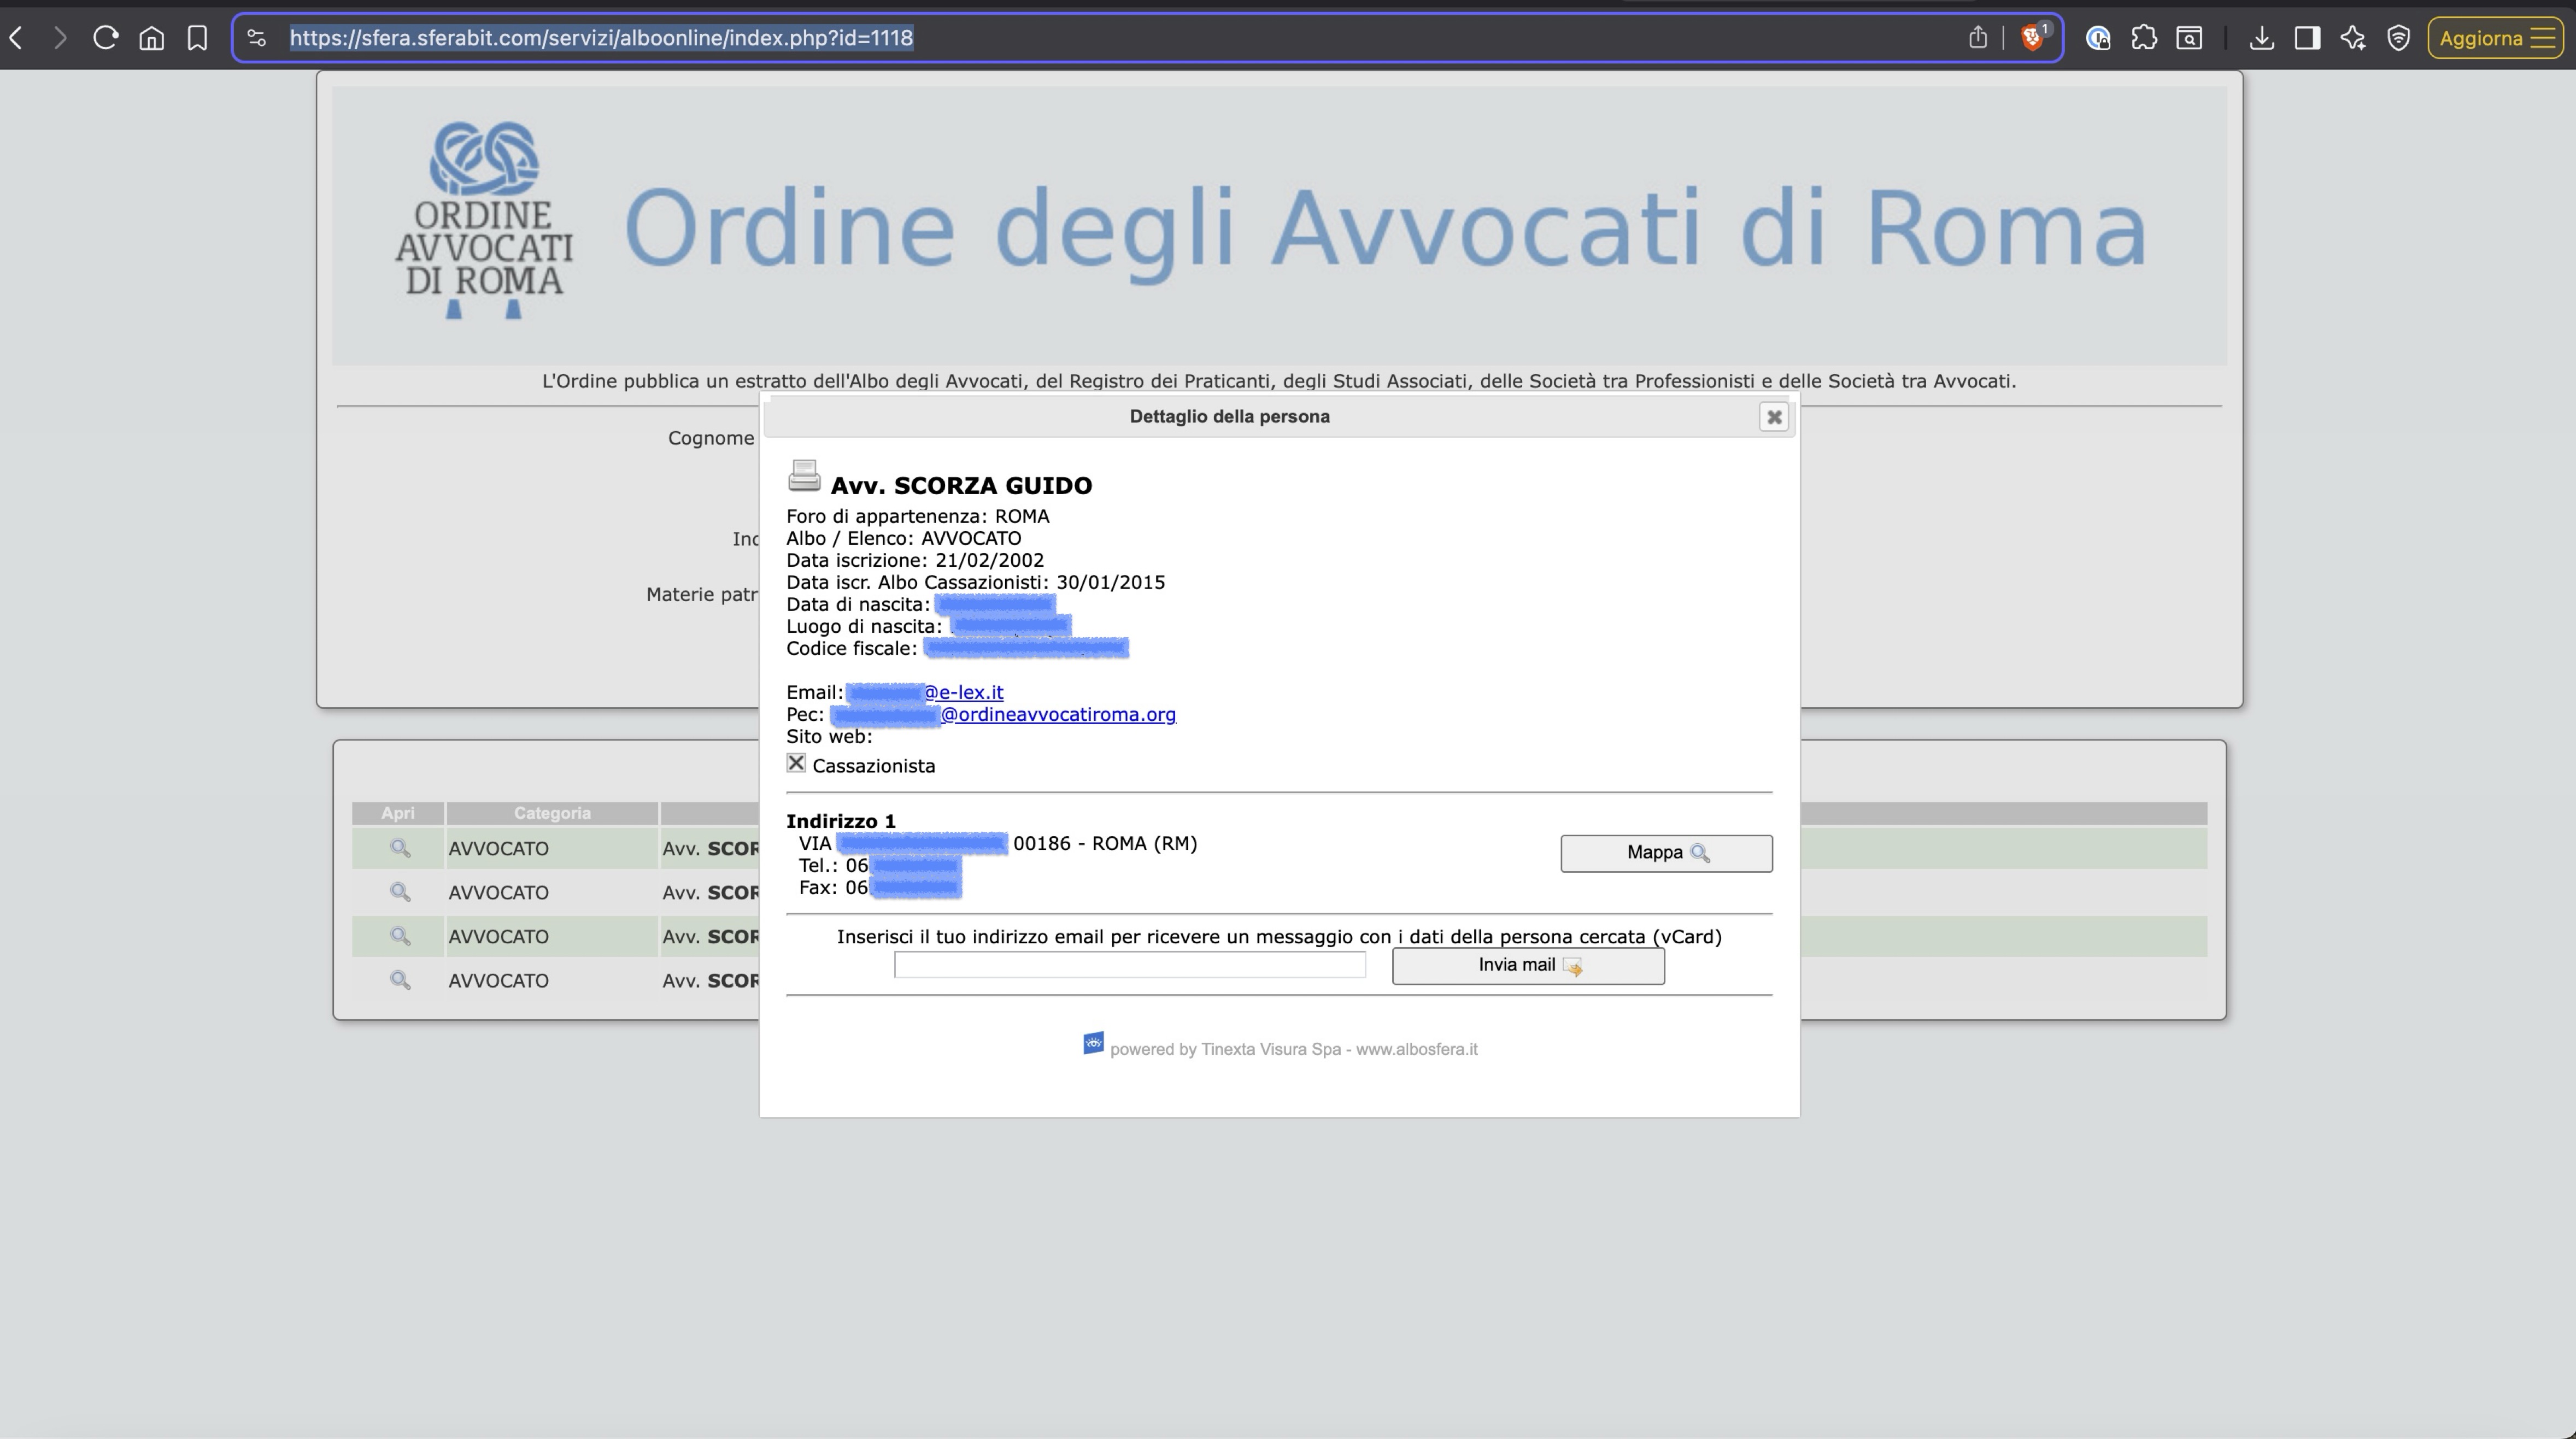Click the magnifier in the last AVVOCATO row
This screenshot has width=2576, height=1439.
point(399,980)
